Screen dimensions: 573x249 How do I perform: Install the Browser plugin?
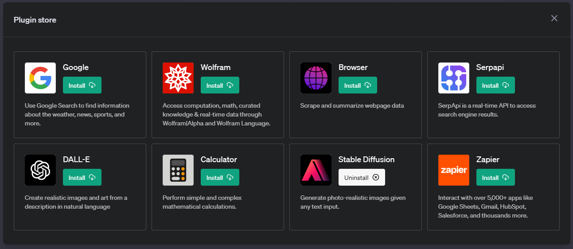pyautogui.click(x=358, y=86)
